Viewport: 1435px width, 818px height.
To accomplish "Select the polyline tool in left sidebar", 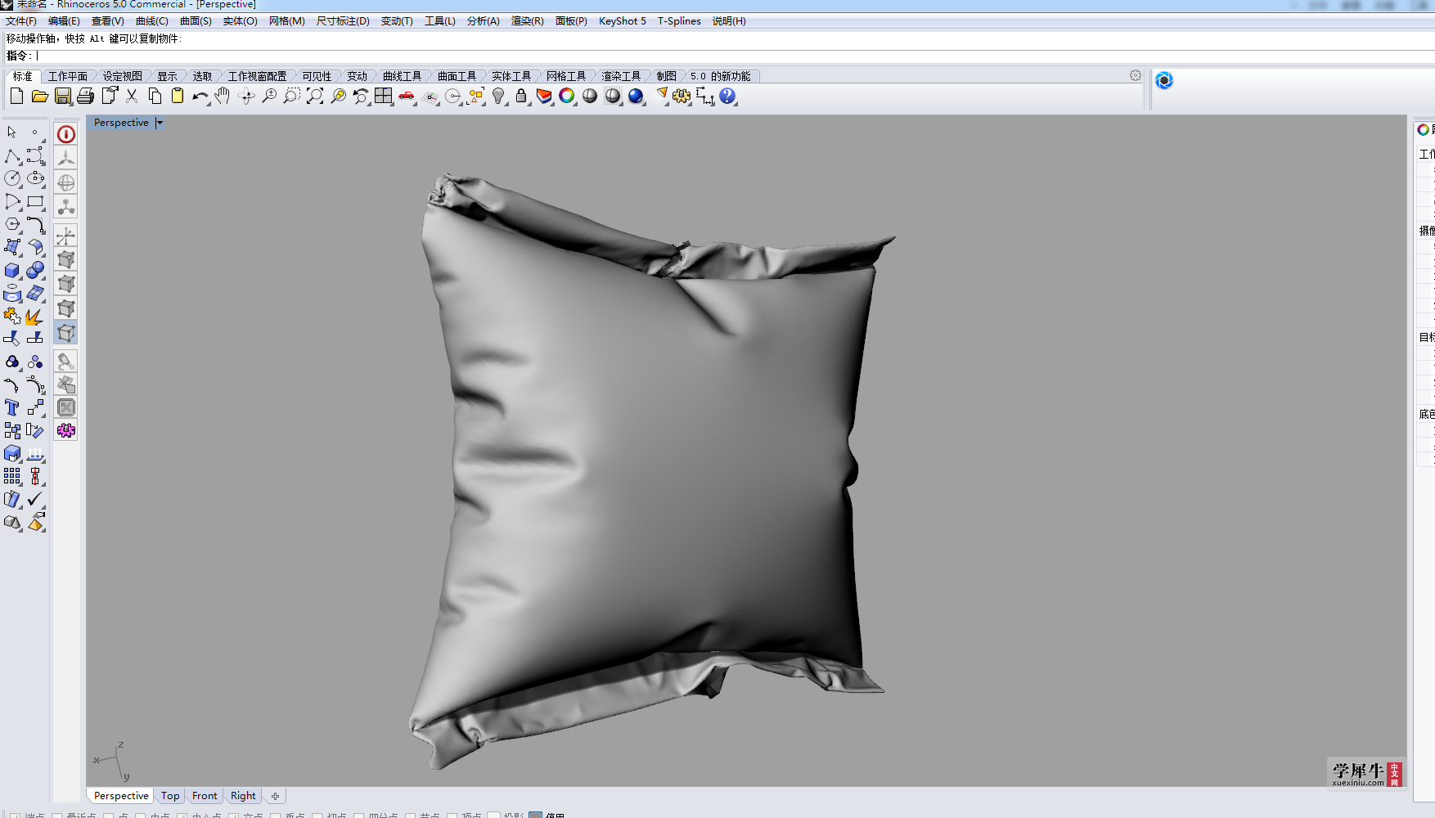I will pyautogui.click(x=12, y=155).
